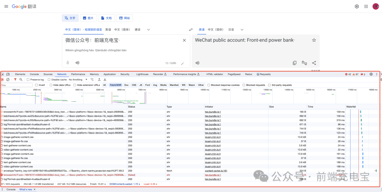The image size is (382, 192).
Task: Open the Lighthouse tab
Action: pos(143,74)
